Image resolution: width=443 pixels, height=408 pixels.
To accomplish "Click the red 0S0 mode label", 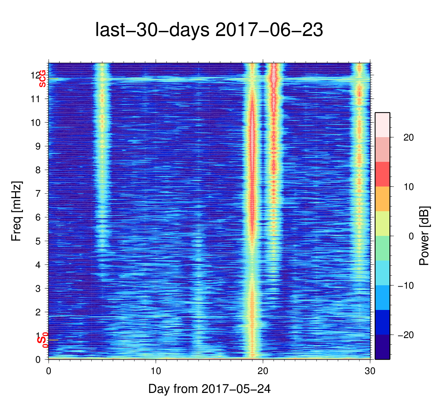I will [x=42, y=340].
